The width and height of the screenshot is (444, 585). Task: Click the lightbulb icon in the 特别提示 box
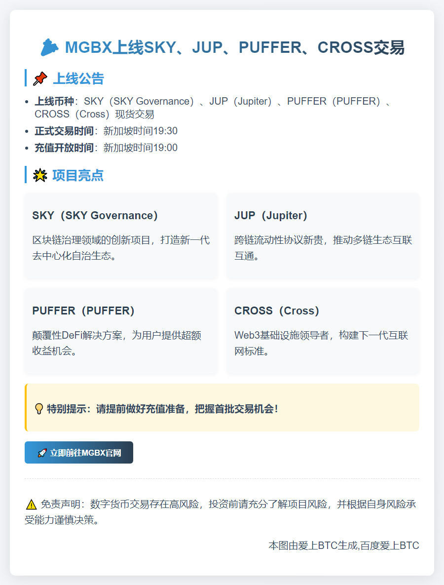(39, 409)
